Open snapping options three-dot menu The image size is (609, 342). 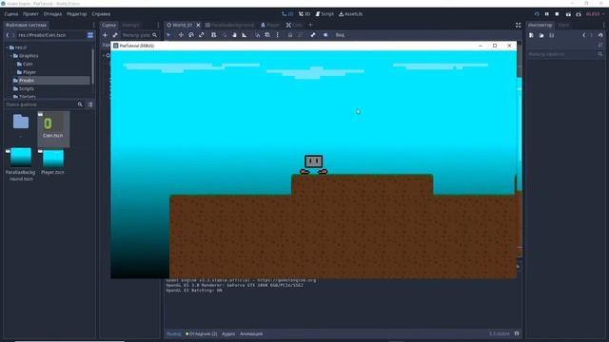click(x=277, y=35)
